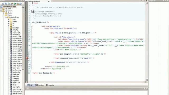
Task: Remove the red breakpoint on line 25
Action: coord(27,58)
